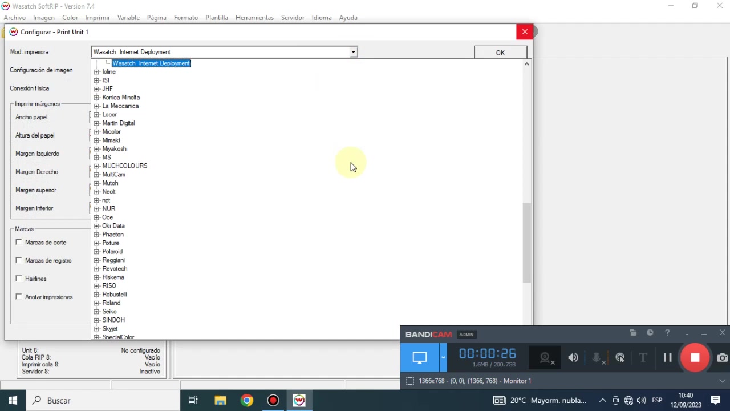Stop the Bandicam recording
This screenshot has width=730, height=411.
(x=695, y=358)
